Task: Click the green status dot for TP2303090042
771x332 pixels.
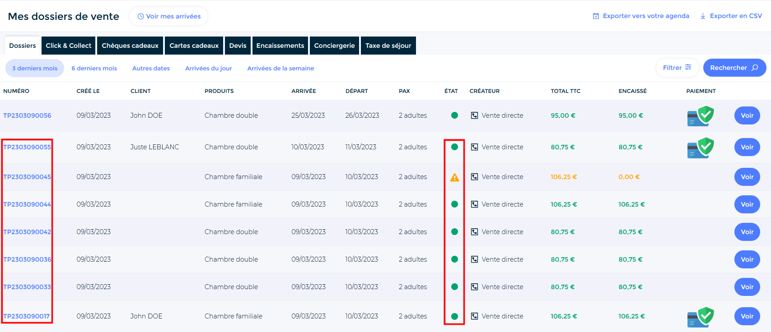Action: [454, 232]
